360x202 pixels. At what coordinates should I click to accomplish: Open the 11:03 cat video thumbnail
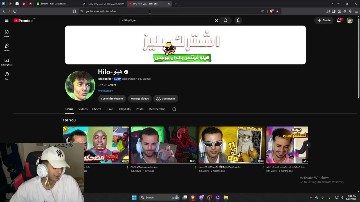(x=231, y=145)
